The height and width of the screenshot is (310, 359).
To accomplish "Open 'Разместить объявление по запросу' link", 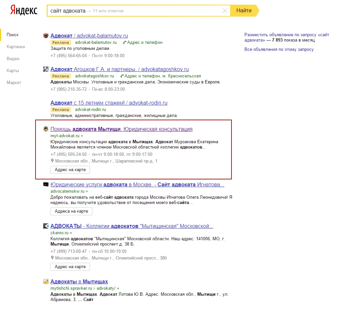I will pyautogui.click(x=287, y=37).
